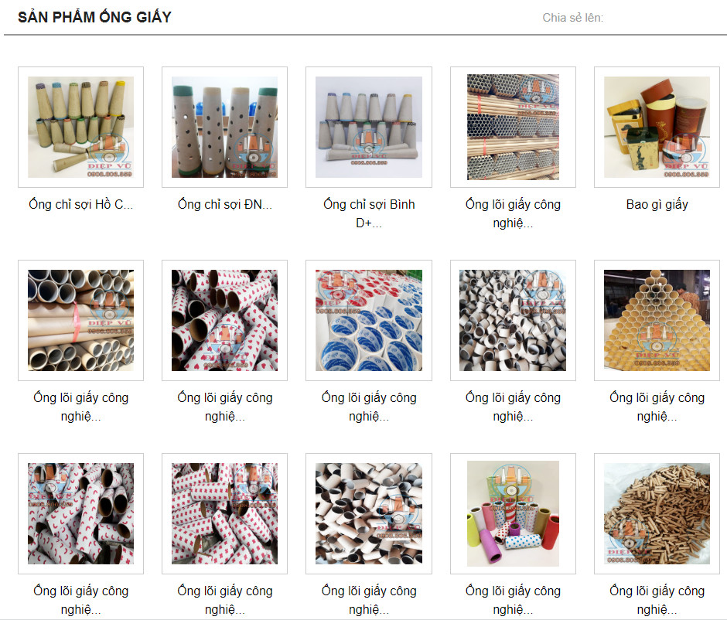Open the tiny brown tubes pile image
727x620 pixels.
coord(657,513)
